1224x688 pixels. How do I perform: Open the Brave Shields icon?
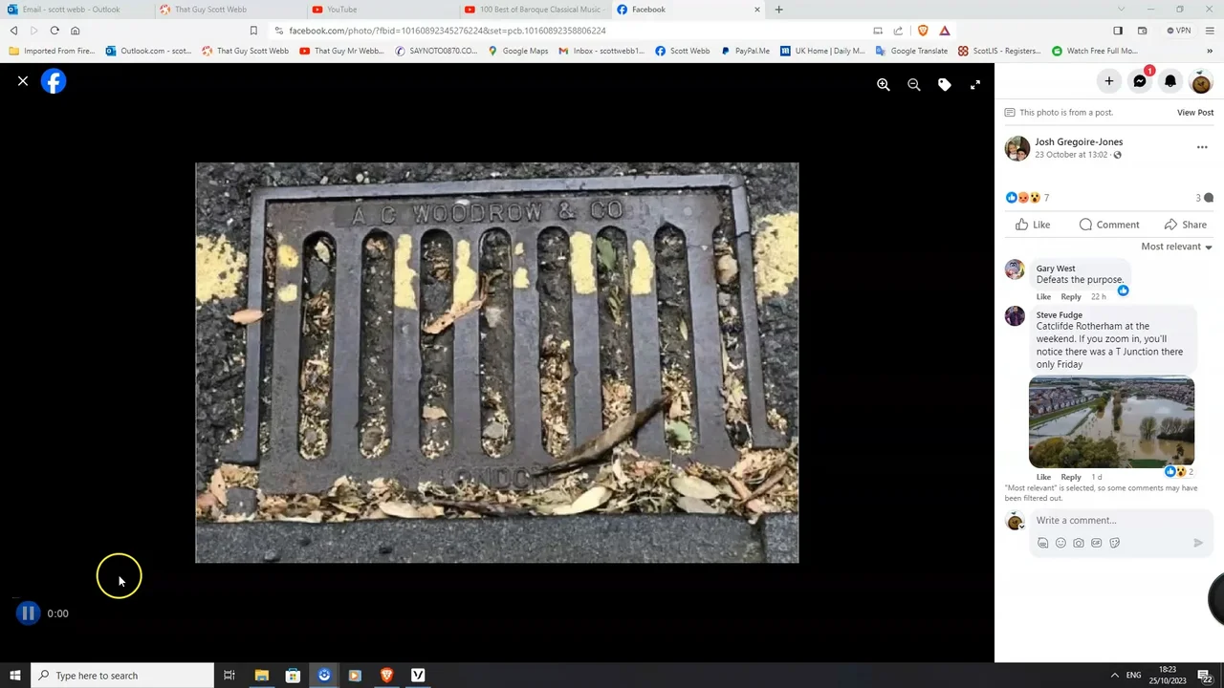pyautogui.click(x=923, y=31)
